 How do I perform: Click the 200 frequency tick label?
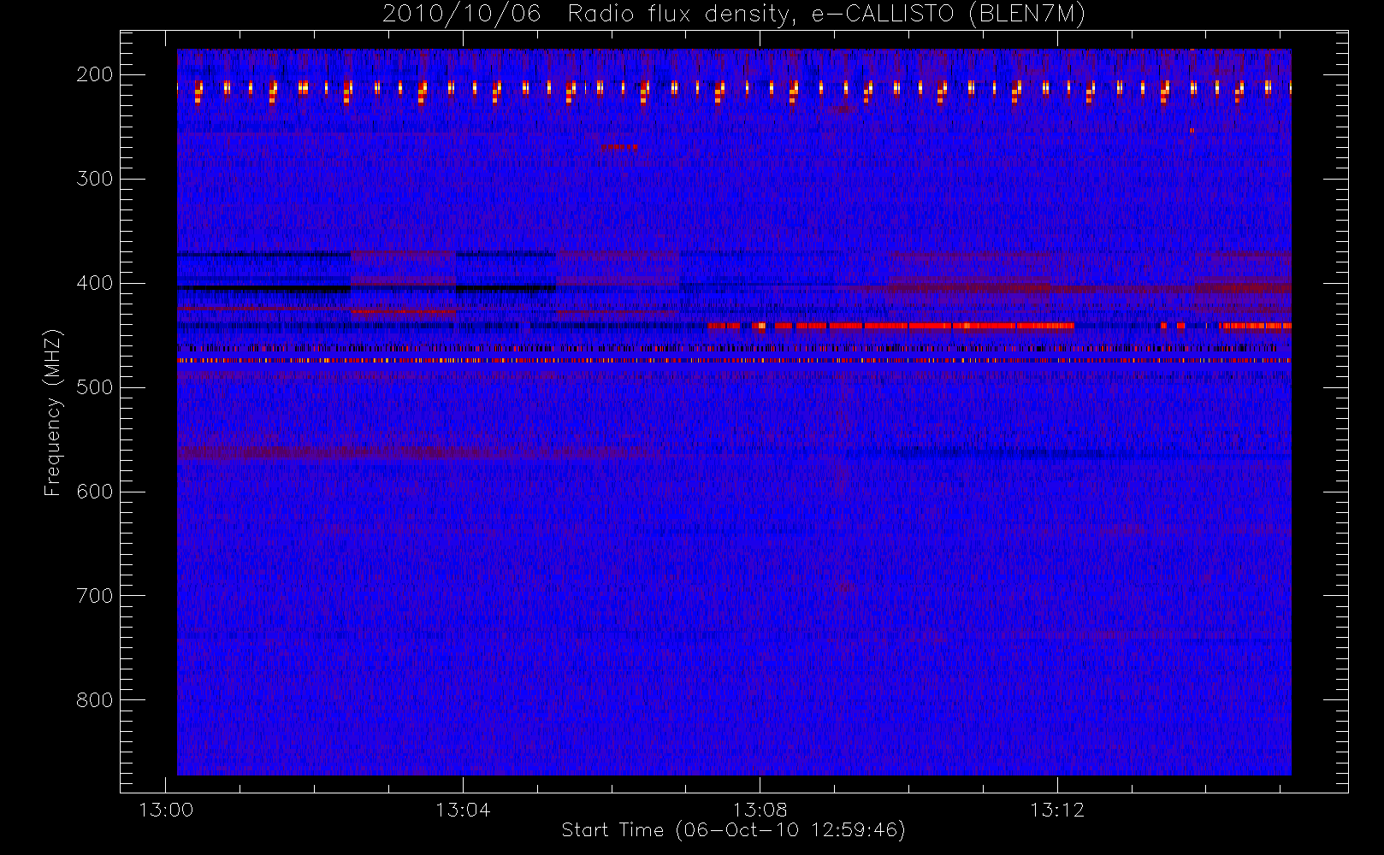pos(95,74)
